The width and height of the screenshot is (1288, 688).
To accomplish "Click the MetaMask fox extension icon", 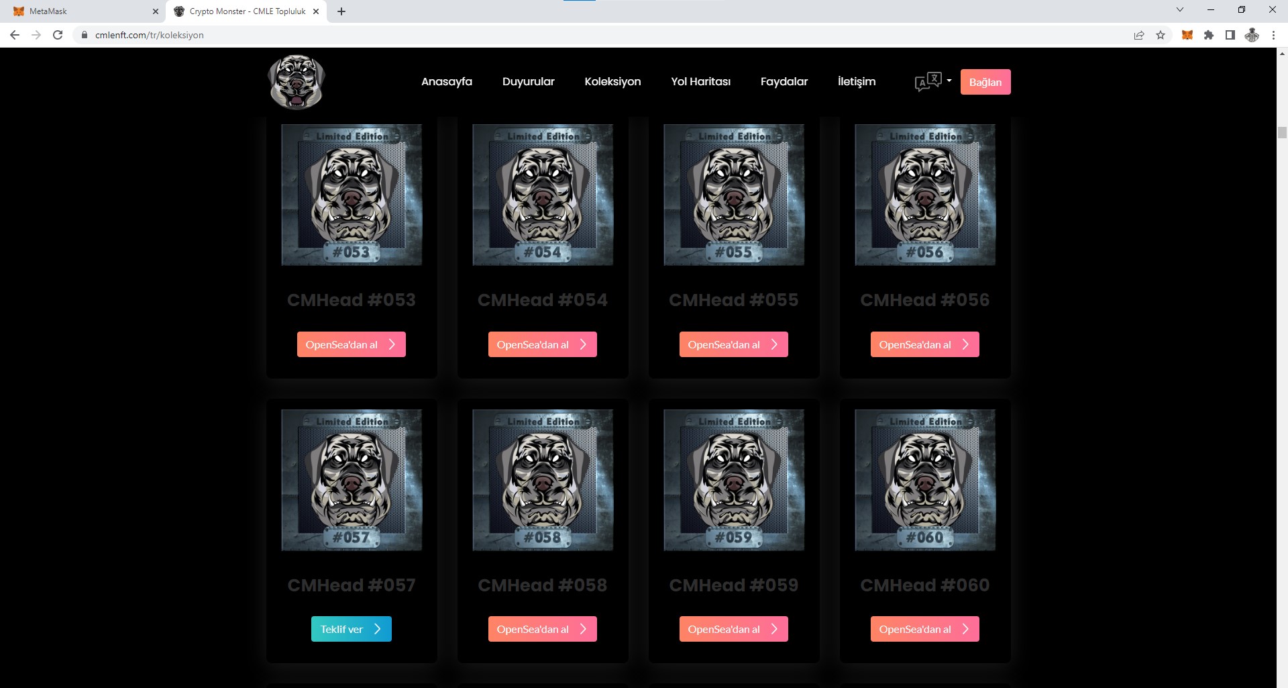I will [x=1187, y=35].
